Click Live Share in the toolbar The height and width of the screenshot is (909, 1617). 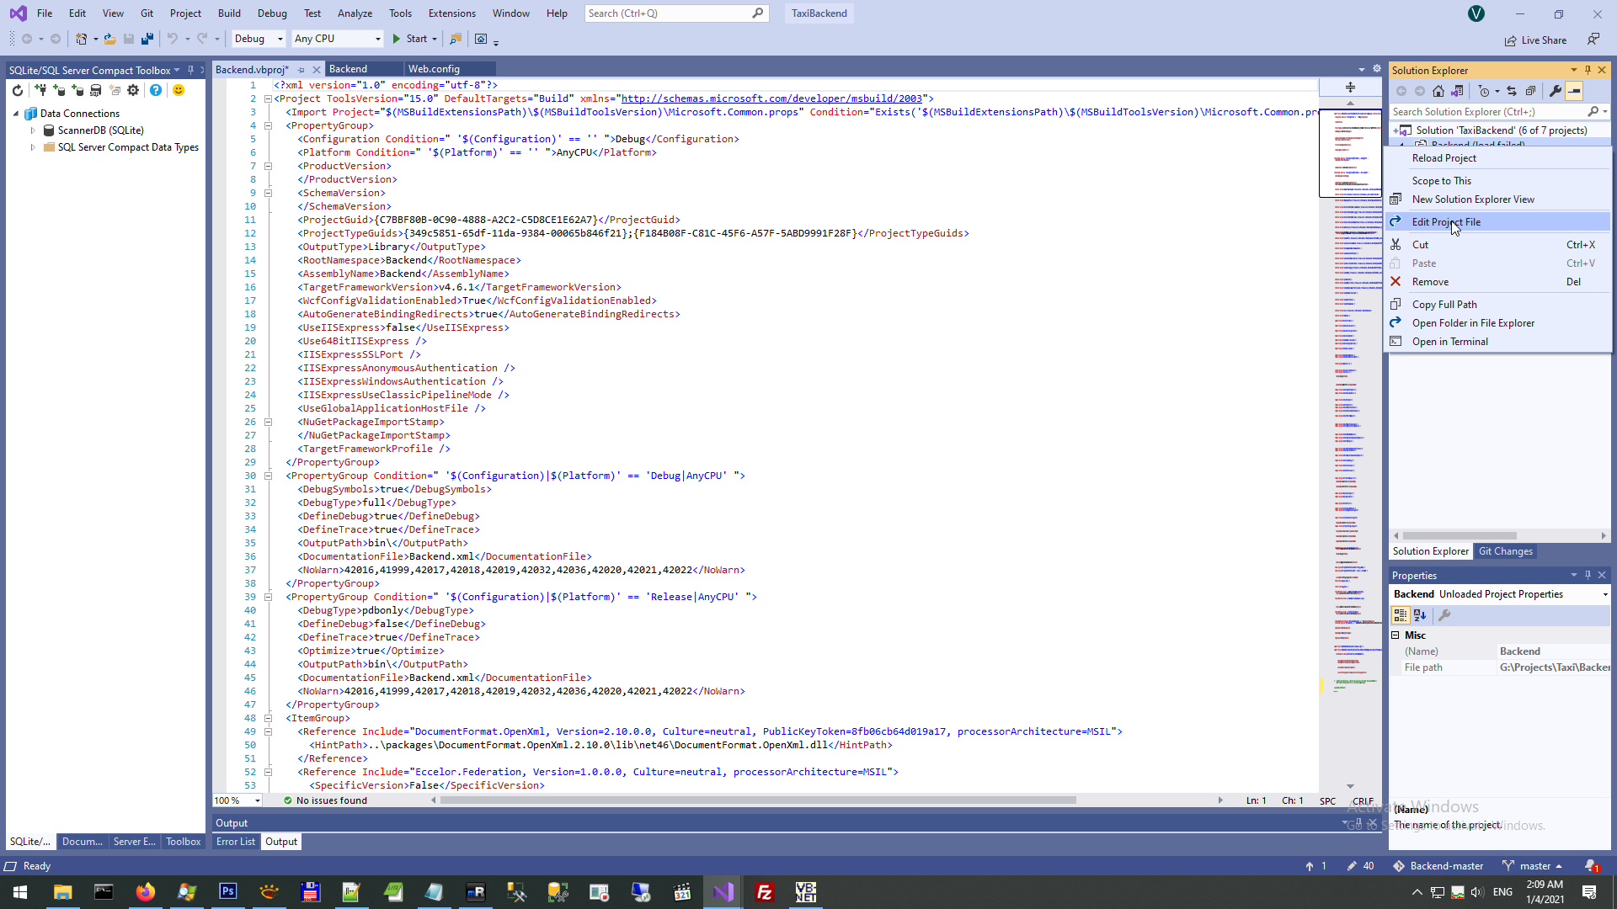point(1535,40)
